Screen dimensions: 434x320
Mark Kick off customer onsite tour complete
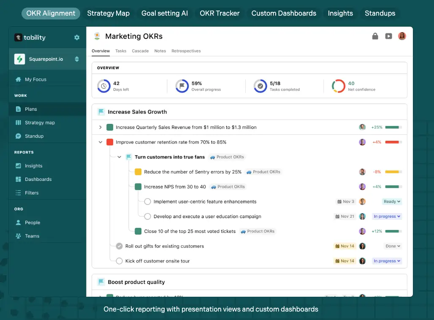coord(119,261)
